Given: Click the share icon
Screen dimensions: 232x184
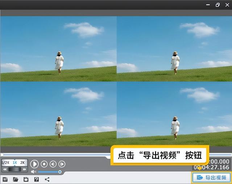Looking at the screenshot, I should (x=47, y=179).
